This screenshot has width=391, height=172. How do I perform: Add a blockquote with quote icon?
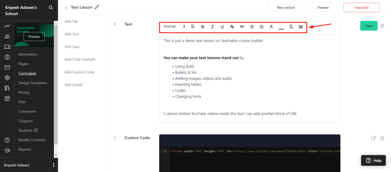(242, 27)
